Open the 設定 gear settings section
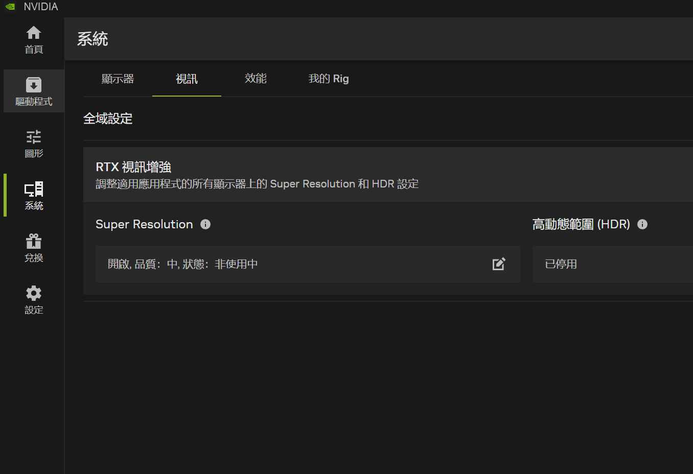Image resolution: width=693 pixels, height=474 pixels. point(34,300)
